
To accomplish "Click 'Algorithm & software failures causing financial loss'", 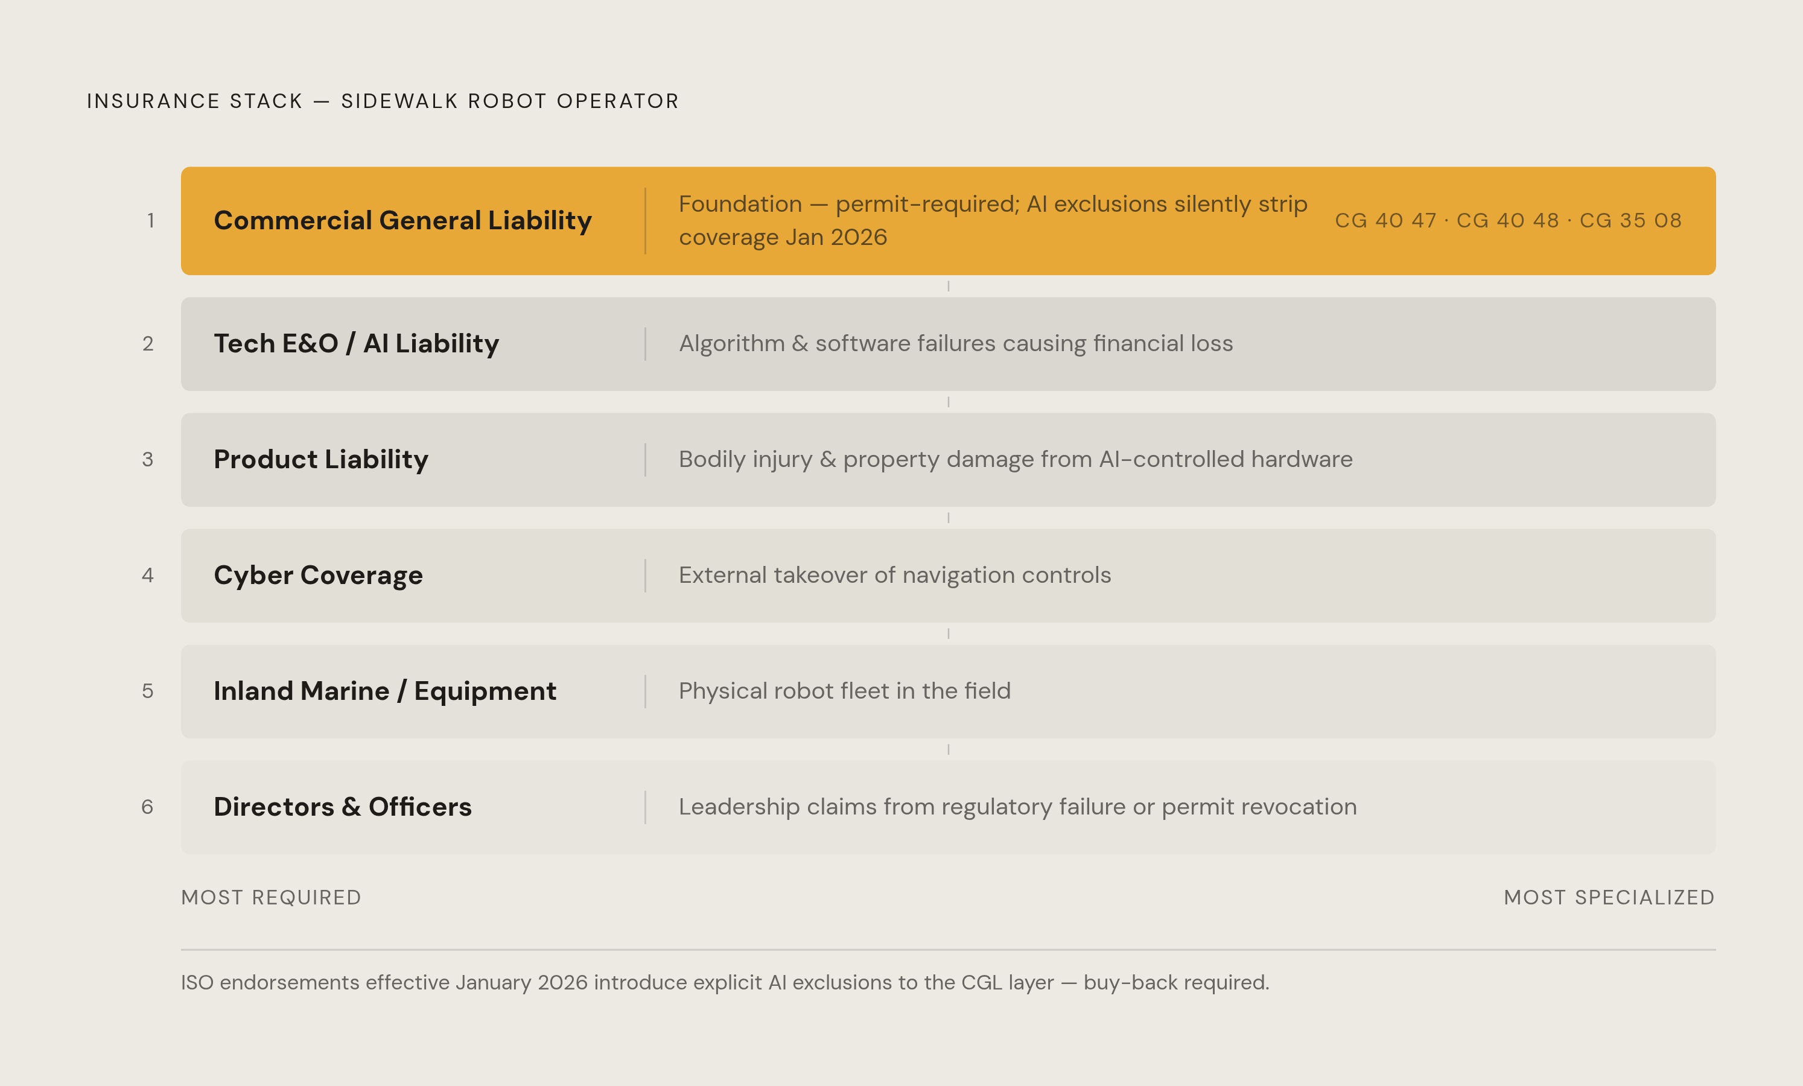I will [x=956, y=343].
